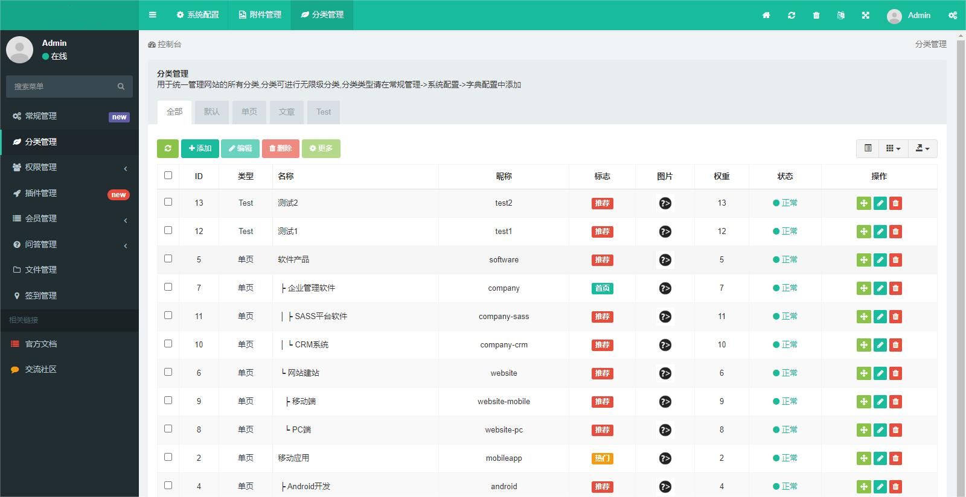
Task: Open image thumbnail for software row
Action: [x=665, y=260]
